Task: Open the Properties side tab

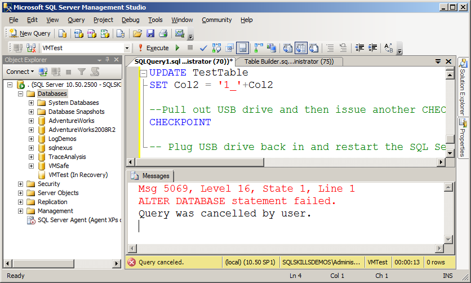Action: 463,138
